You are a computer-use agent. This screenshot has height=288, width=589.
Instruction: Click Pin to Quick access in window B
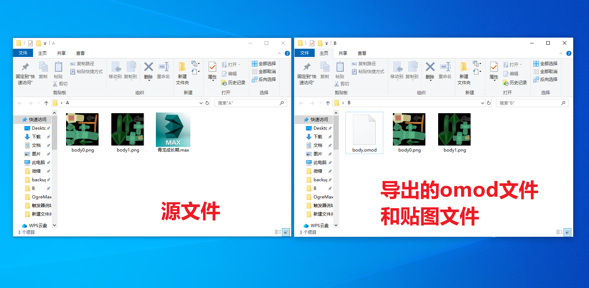(307, 73)
